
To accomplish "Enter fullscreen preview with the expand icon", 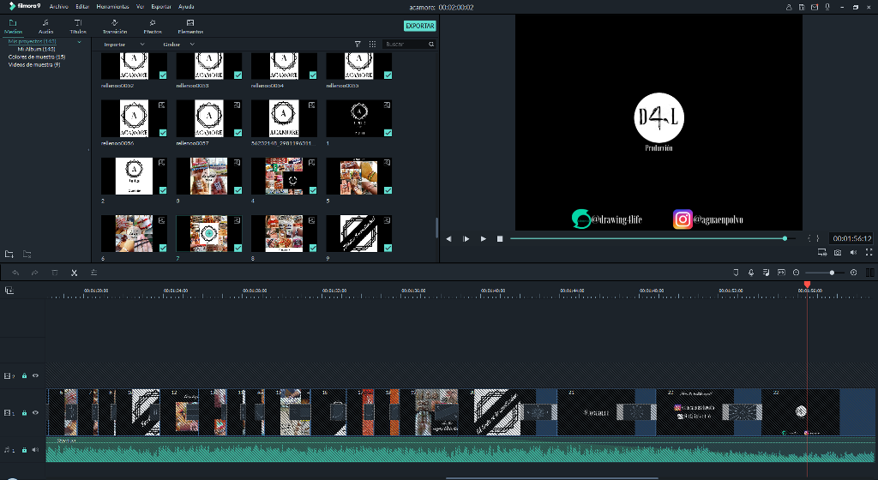I will point(869,253).
